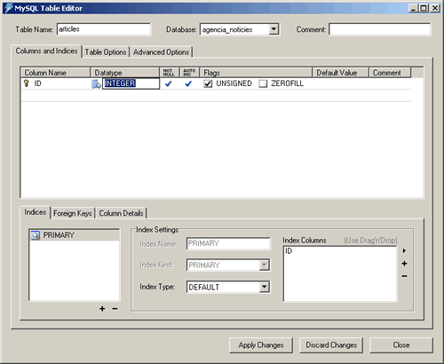The width and height of the screenshot is (444, 364).
Task: Remove index with minus below index list
Action: pos(115,309)
